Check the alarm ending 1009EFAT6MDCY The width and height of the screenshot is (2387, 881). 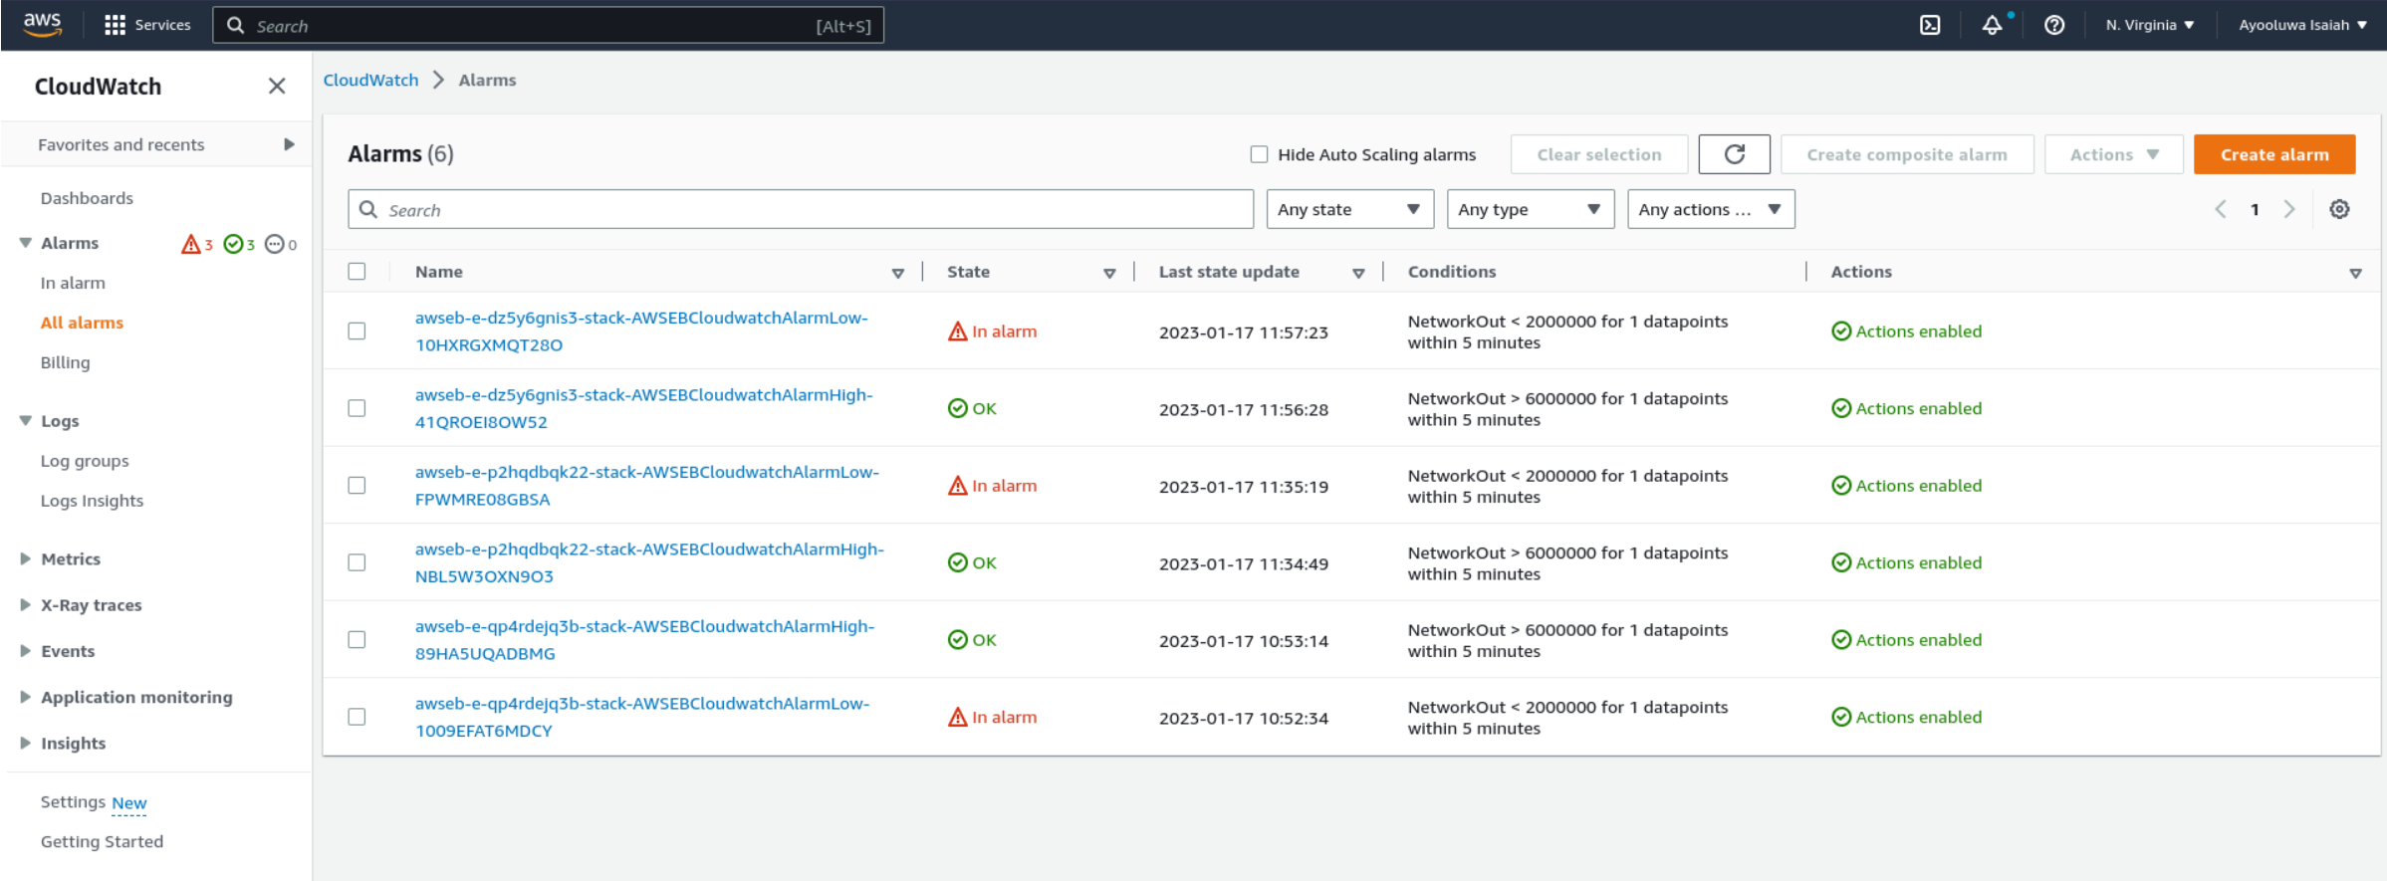point(357,717)
